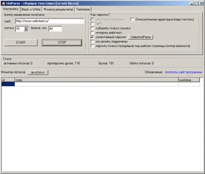
Task: Enable собирать только ссылки checkbox
Action: coord(92,28)
